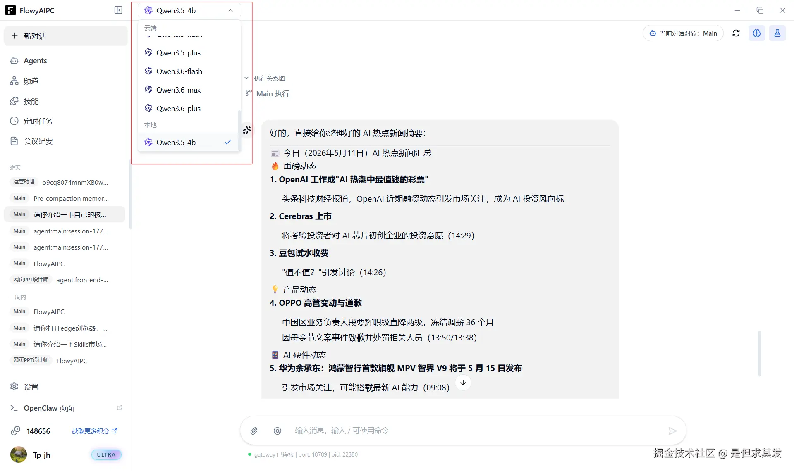The image size is (794, 471).
Task: Focus the message input field
Action: [x=476, y=431]
